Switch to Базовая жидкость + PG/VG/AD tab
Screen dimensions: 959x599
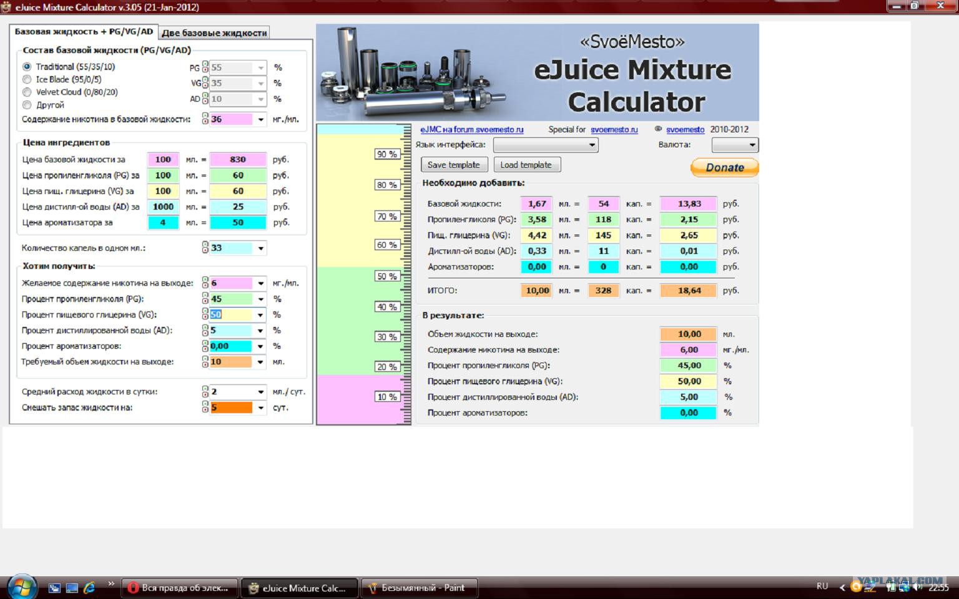coord(84,32)
